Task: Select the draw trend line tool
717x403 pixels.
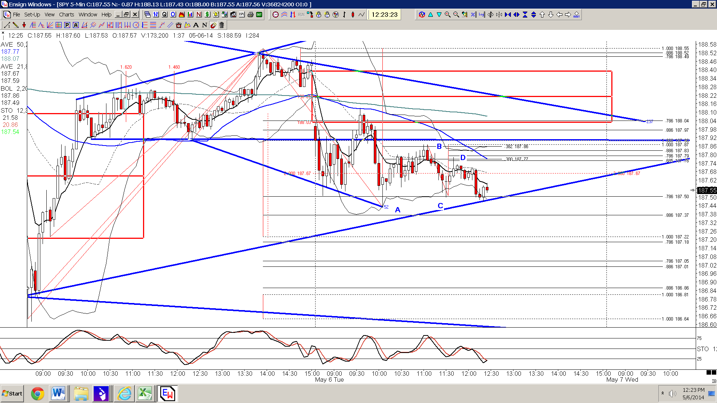Action: tap(7, 25)
